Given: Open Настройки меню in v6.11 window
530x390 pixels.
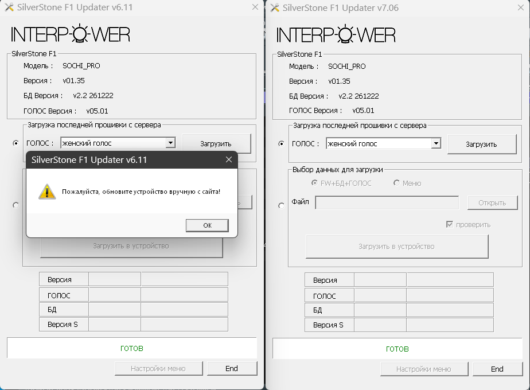Looking at the screenshot, I should (158, 368).
